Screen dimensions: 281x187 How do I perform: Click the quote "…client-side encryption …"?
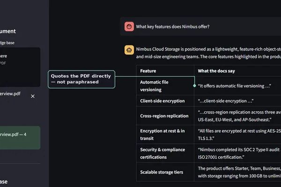pyautogui.click(x=226, y=101)
